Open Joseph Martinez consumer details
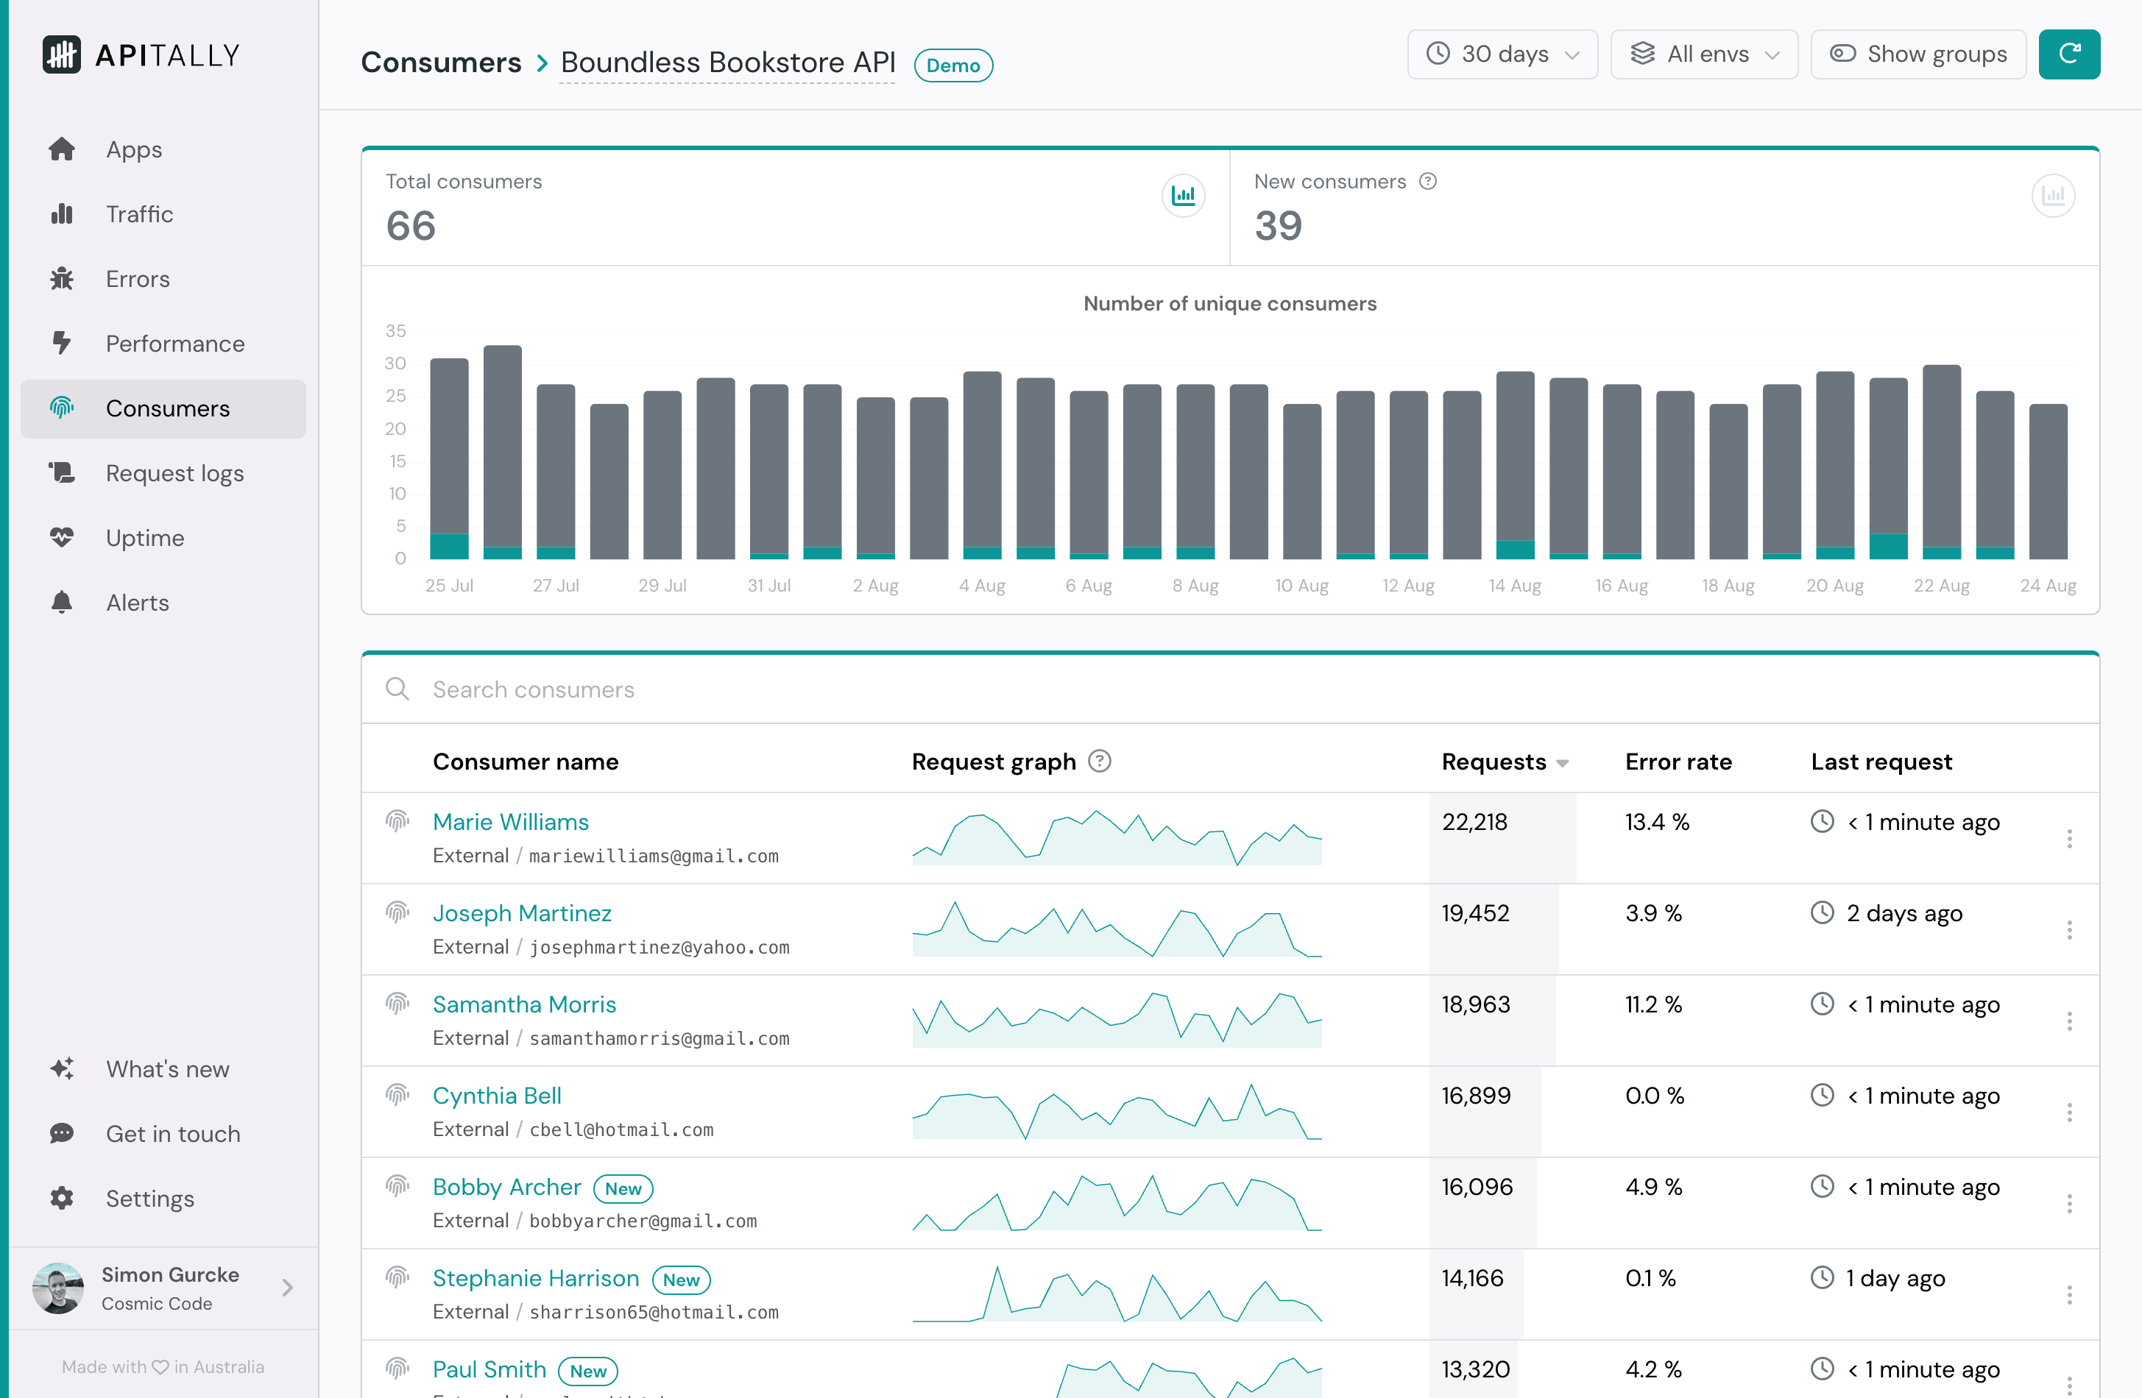This screenshot has height=1398, width=2142. coord(522,913)
